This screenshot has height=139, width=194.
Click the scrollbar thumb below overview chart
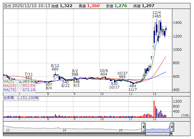click(x=157, y=135)
